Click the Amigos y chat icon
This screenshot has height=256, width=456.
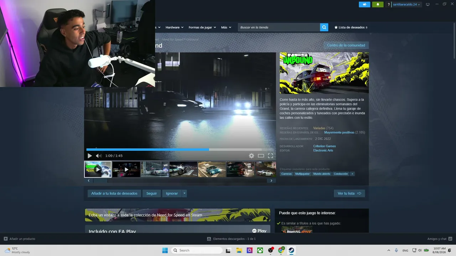pos(450,239)
